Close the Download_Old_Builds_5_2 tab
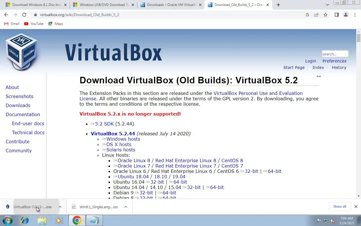 pos(268,5)
